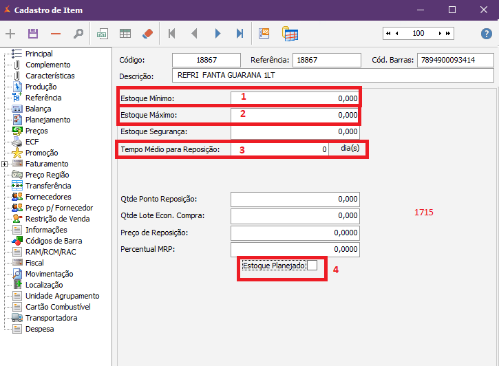This screenshot has height=366, width=499.
Task: Expand the Faturamento tree node
Action: [4, 164]
